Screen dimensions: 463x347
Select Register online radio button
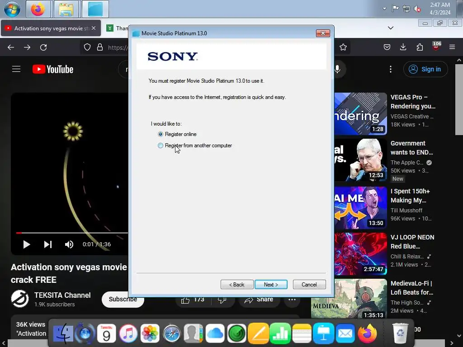click(161, 134)
